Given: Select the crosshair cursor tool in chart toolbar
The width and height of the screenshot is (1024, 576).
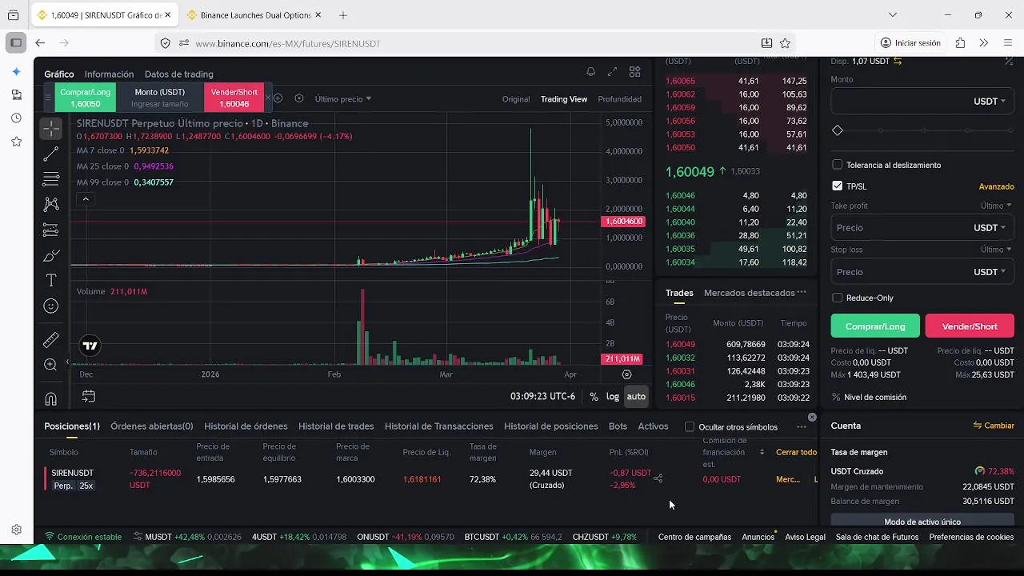Looking at the screenshot, I should click(x=51, y=129).
